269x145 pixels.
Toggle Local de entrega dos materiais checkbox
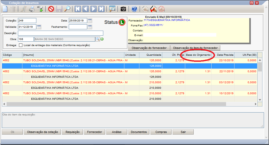point(21,45)
